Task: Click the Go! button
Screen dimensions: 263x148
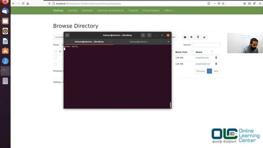Action: point(174,37)
